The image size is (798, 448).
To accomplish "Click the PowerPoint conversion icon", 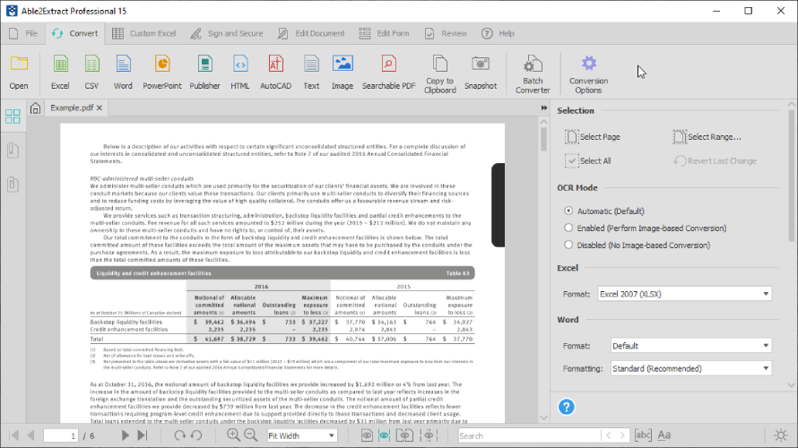I will [x=161, y=72].
